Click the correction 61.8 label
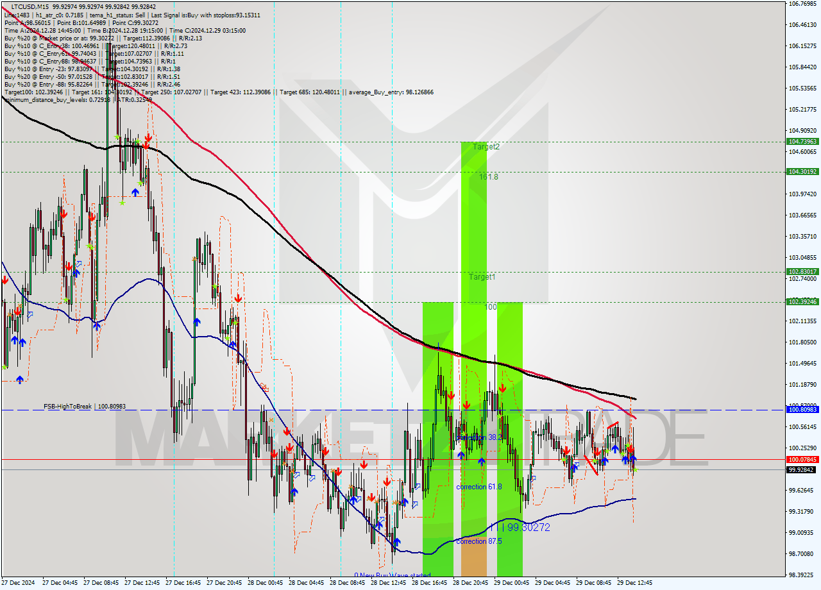The image size is (821, 590). 479,487
